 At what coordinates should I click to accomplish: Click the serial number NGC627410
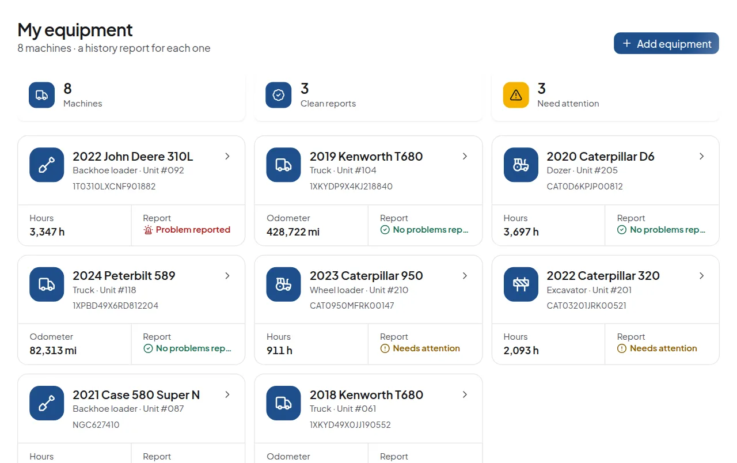tap(96, 425)
